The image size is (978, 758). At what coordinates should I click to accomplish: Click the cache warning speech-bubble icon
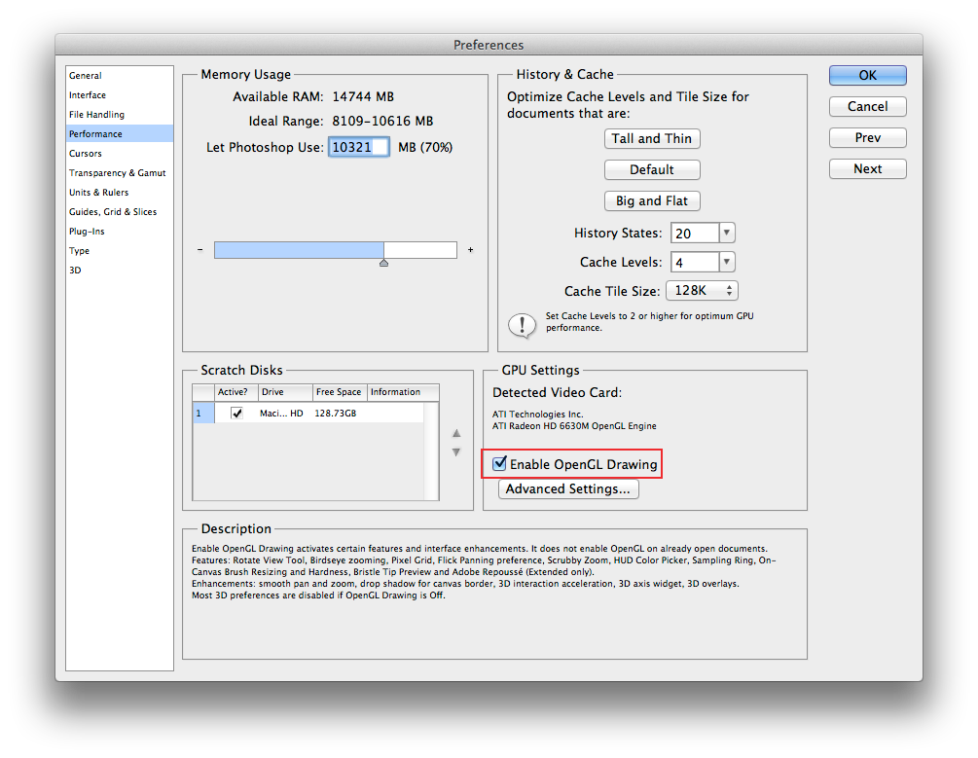[522, 326]
